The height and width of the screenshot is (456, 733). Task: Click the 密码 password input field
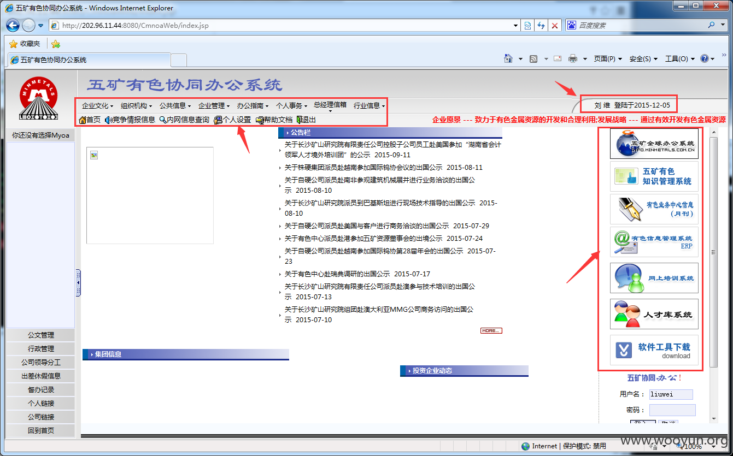672,410
